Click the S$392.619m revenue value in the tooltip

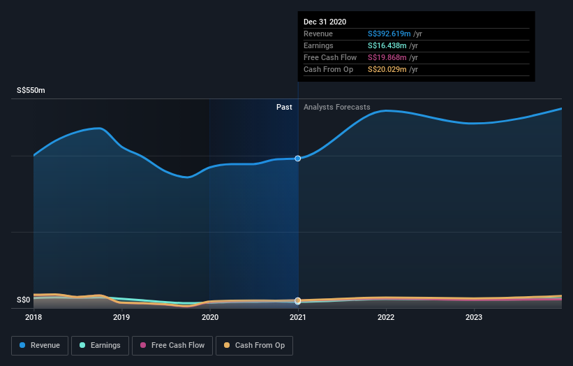coord(389,34)
